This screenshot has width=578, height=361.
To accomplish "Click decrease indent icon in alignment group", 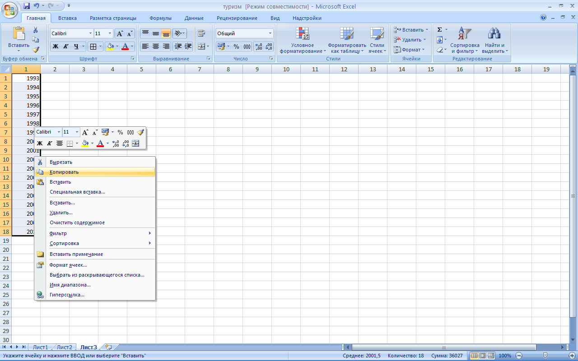I will point(178,46).
